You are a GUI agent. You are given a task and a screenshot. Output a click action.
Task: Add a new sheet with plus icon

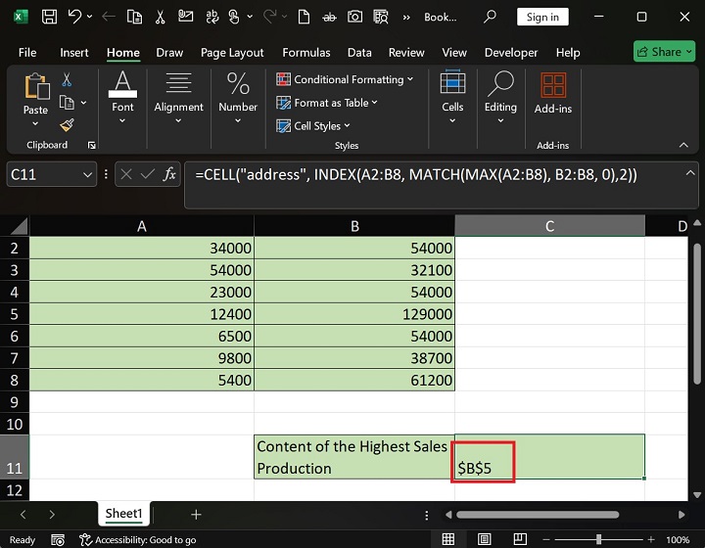196,514
